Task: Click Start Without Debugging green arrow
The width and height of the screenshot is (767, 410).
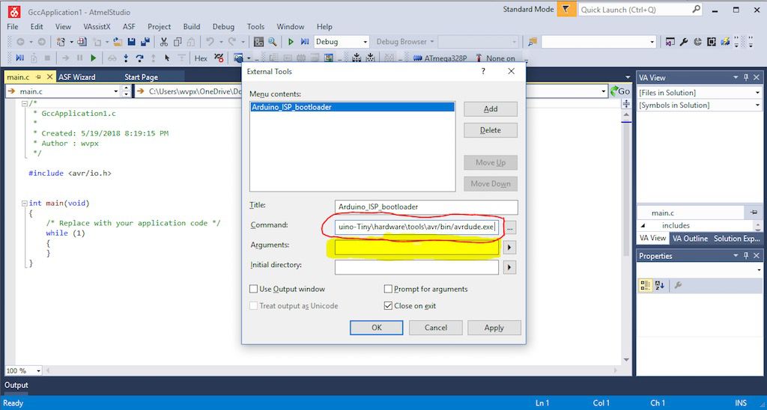Action: pos(291,42)
